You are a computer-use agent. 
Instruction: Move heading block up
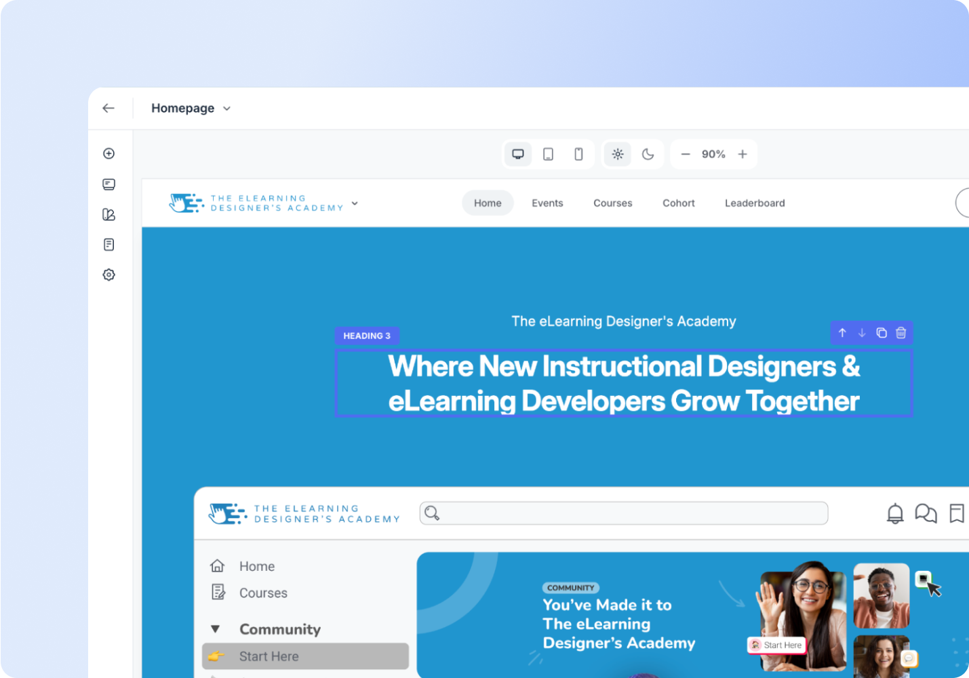(x=842, y=333)
